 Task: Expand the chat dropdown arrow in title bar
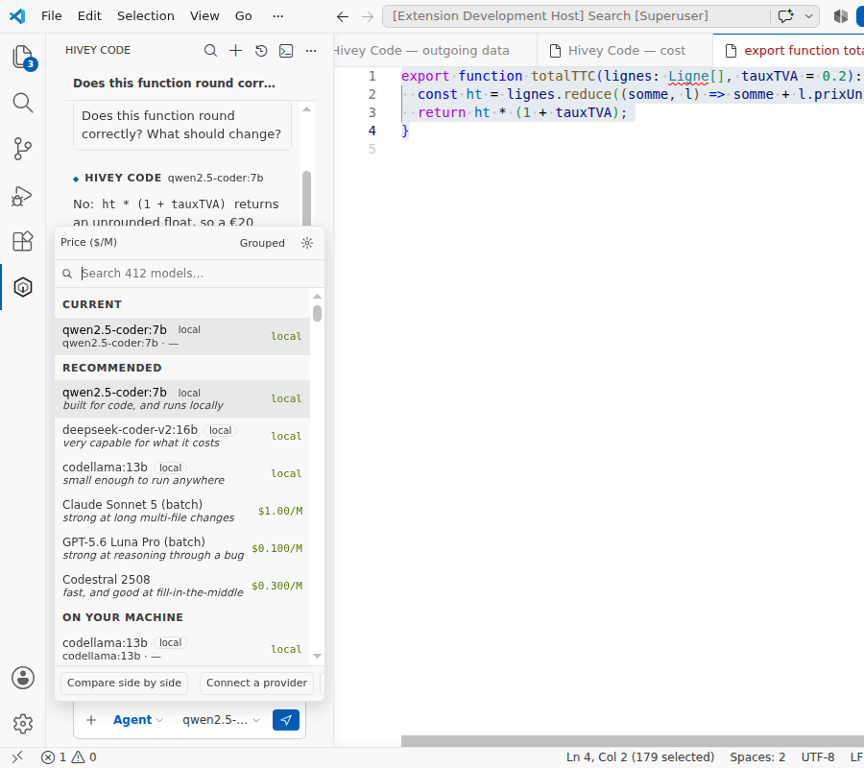[x=809, y=16]
